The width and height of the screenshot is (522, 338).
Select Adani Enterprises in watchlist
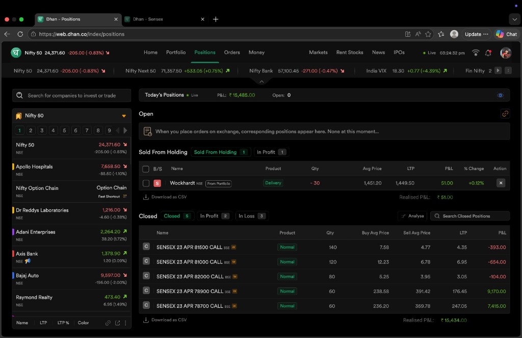(71, 235)
